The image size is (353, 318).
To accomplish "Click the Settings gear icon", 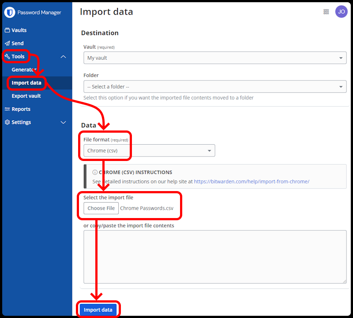I will tap(7, 122).
